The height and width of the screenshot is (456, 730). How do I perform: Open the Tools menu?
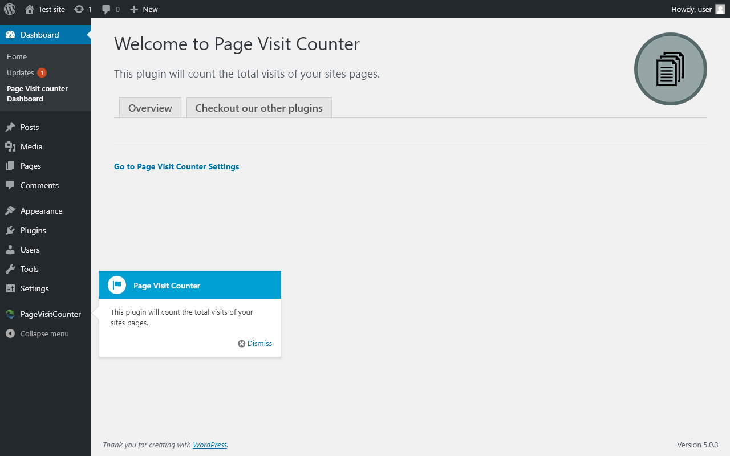[x=46, y=269]
